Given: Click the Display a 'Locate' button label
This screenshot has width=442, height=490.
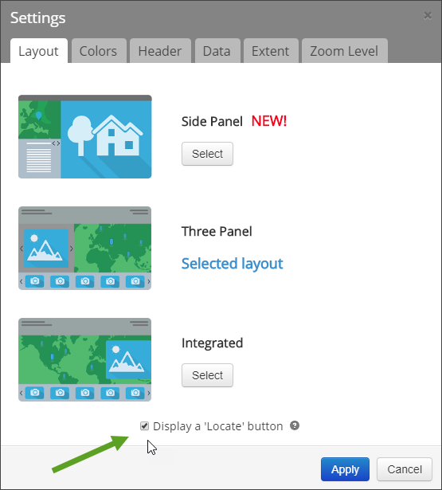Looking at the screenshot, I should click(x=218, y=426).
